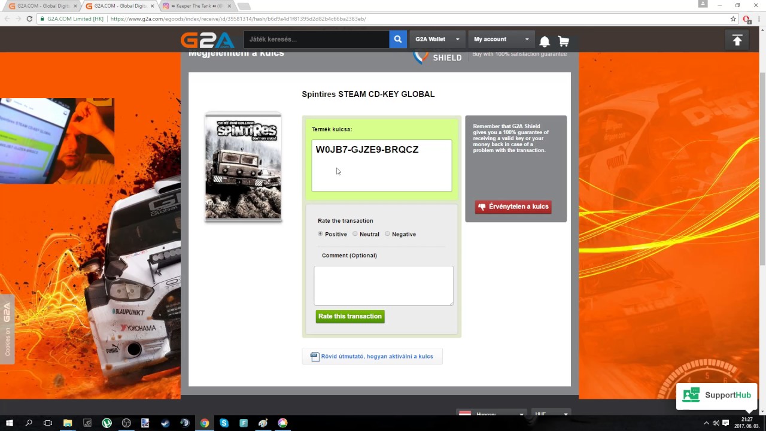The image size is (766, 431).
Task: Click the Spintires game cover thumbnail
Action: click(x=243, y=167)
